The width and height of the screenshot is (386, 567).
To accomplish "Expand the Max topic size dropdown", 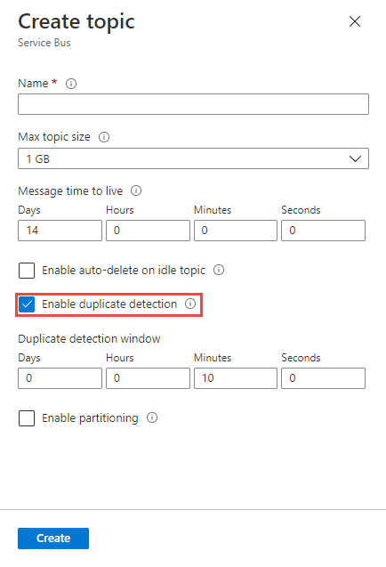I will click(x=193, y=158).
